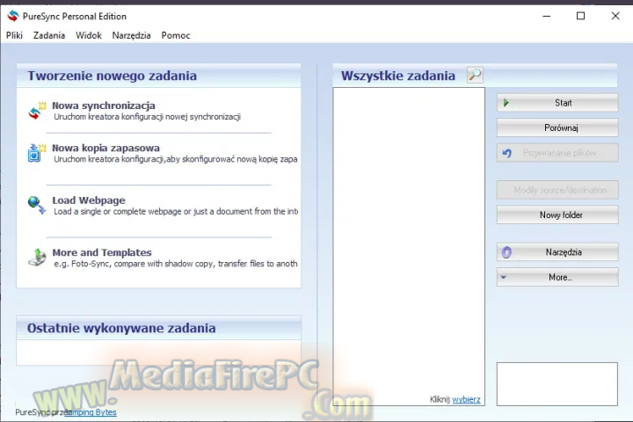Click the magnifier search icon beside Wszystkie zadania
Screen dimensions: 633x422
pyautogui.click(x=475, y=75)
